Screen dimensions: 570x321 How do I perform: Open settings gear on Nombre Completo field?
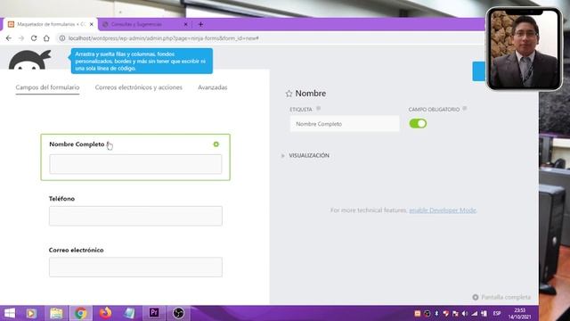(216, 144)
